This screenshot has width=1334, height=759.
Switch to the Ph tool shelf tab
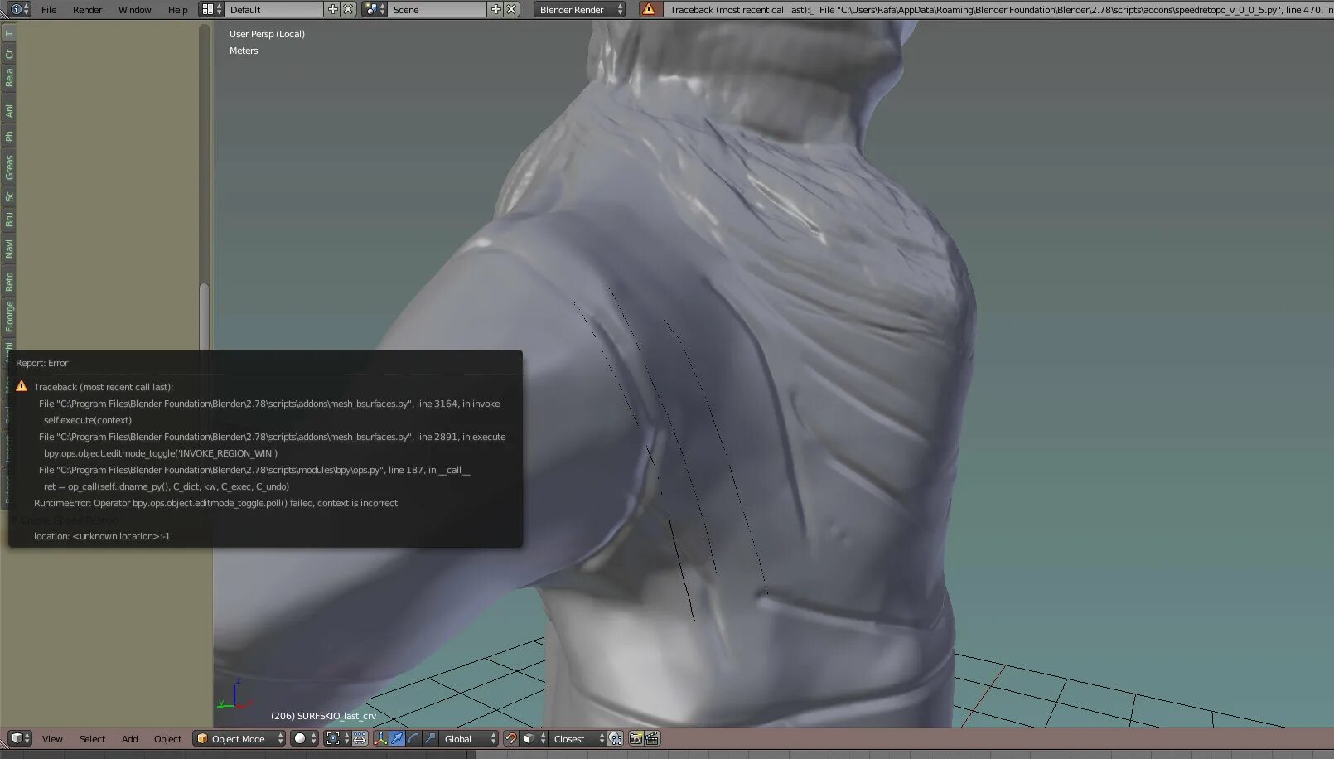9,136
